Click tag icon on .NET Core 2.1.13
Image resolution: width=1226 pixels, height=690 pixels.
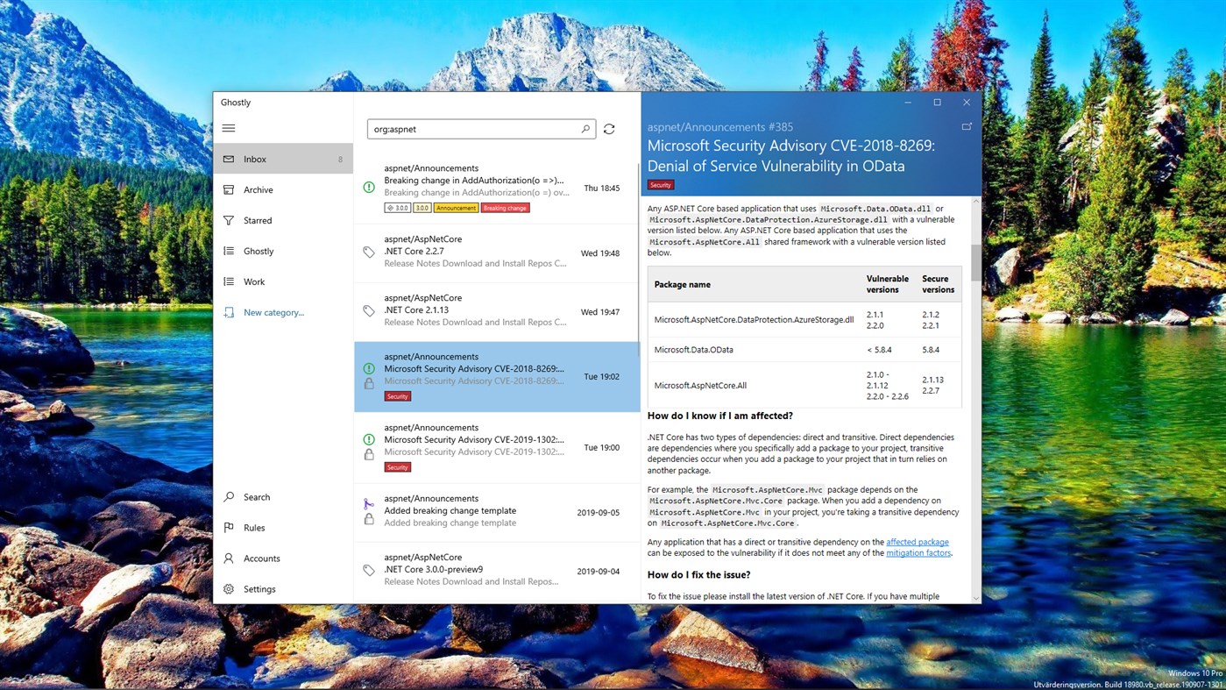[369, 311]
